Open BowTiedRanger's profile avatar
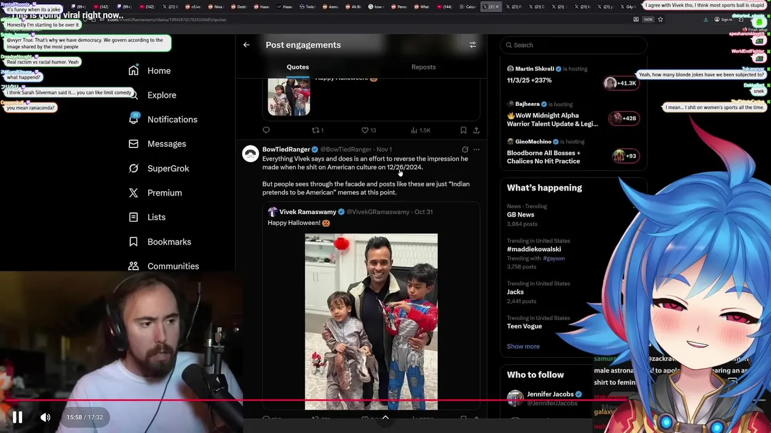This screenshot has height=433, width=771. pos(250,153)
